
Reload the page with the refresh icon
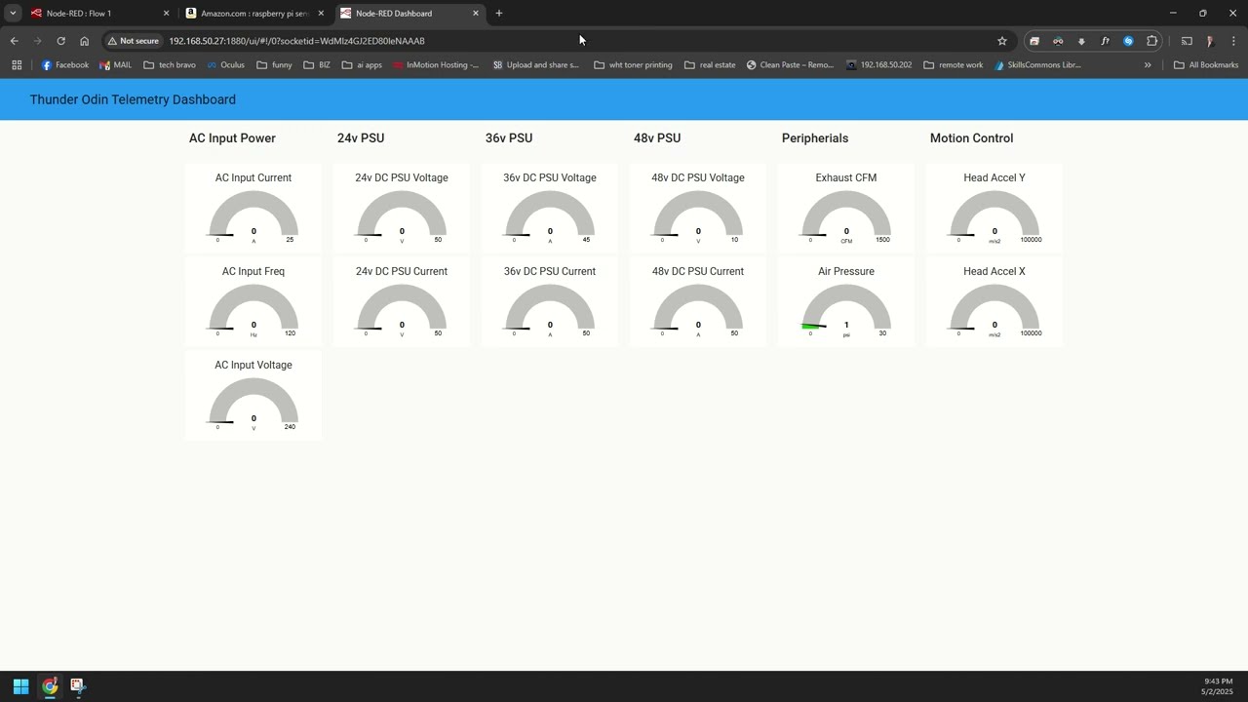(60, 41)
